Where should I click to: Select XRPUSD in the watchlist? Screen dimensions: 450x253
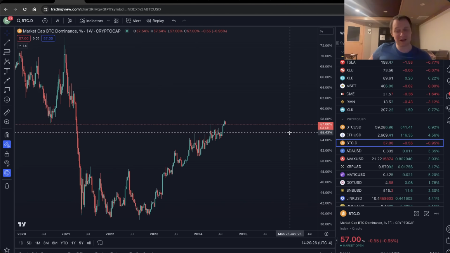[389, 166]
